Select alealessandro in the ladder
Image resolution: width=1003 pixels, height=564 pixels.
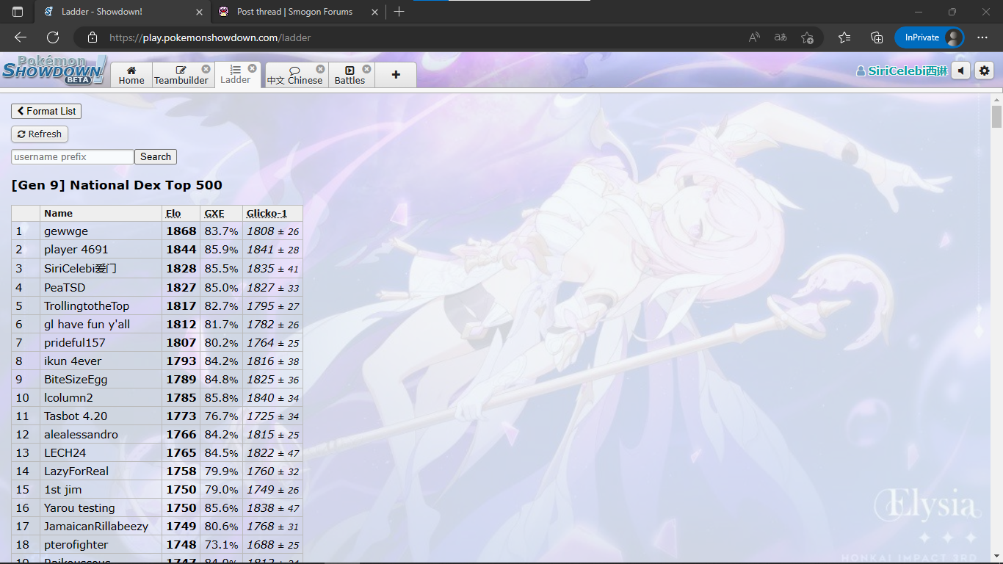pyautogui.click(x=81, y=434)
